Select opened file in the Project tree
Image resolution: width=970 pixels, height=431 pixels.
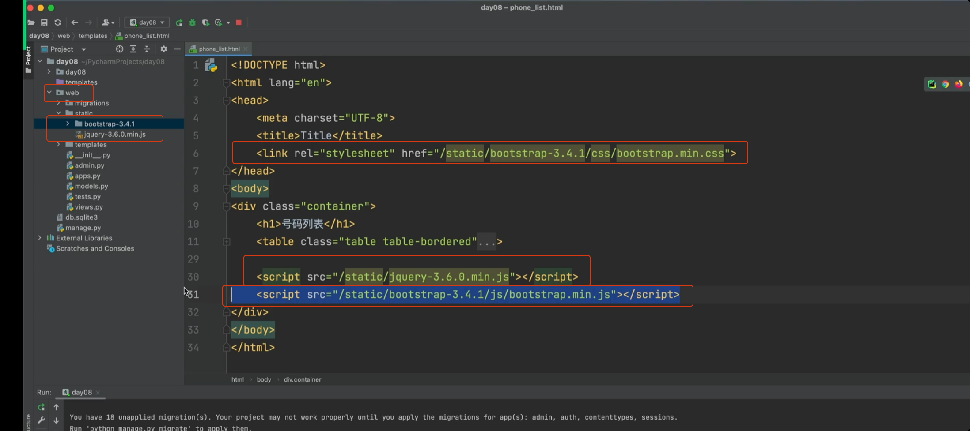[x=119, y=49]
